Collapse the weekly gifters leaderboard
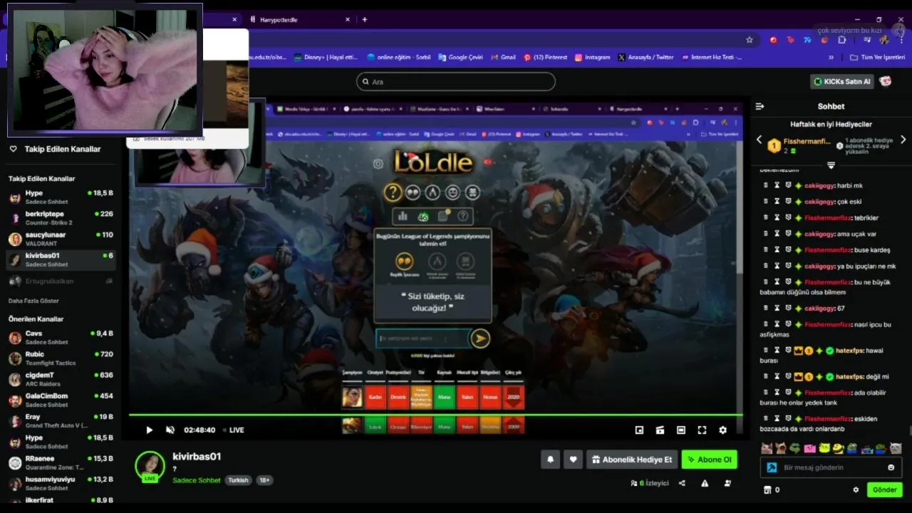912x513 pixels. pyautogui.click(x=831, y=165)
